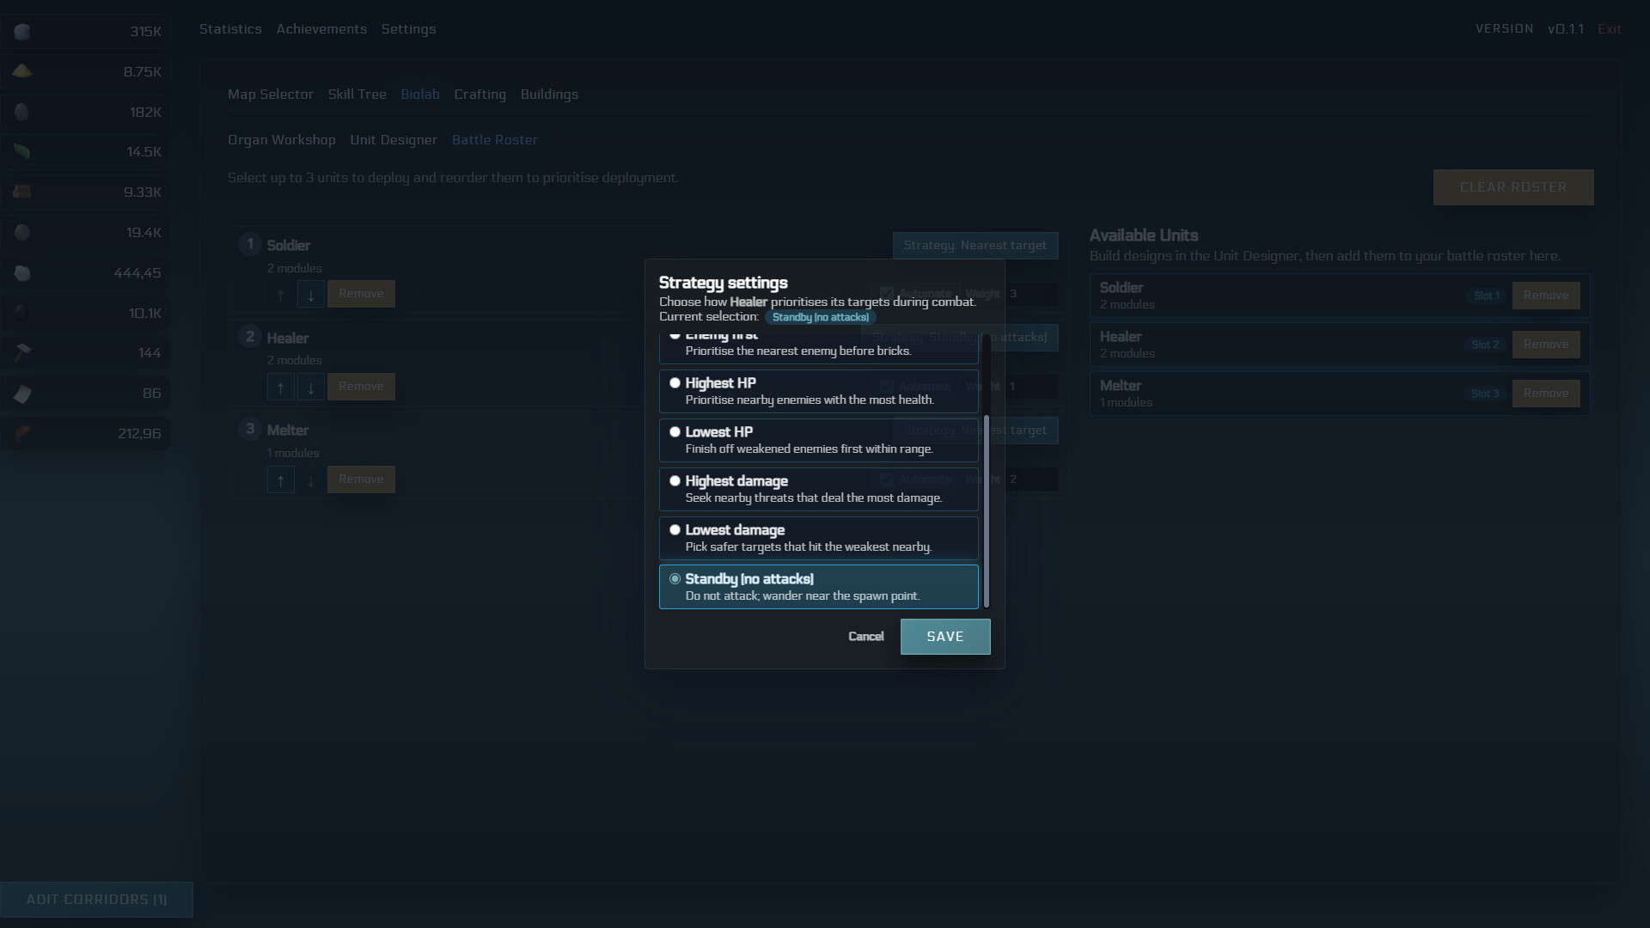
Task: Move the Healer up in roster order
Action: click(x=280, y=387)
